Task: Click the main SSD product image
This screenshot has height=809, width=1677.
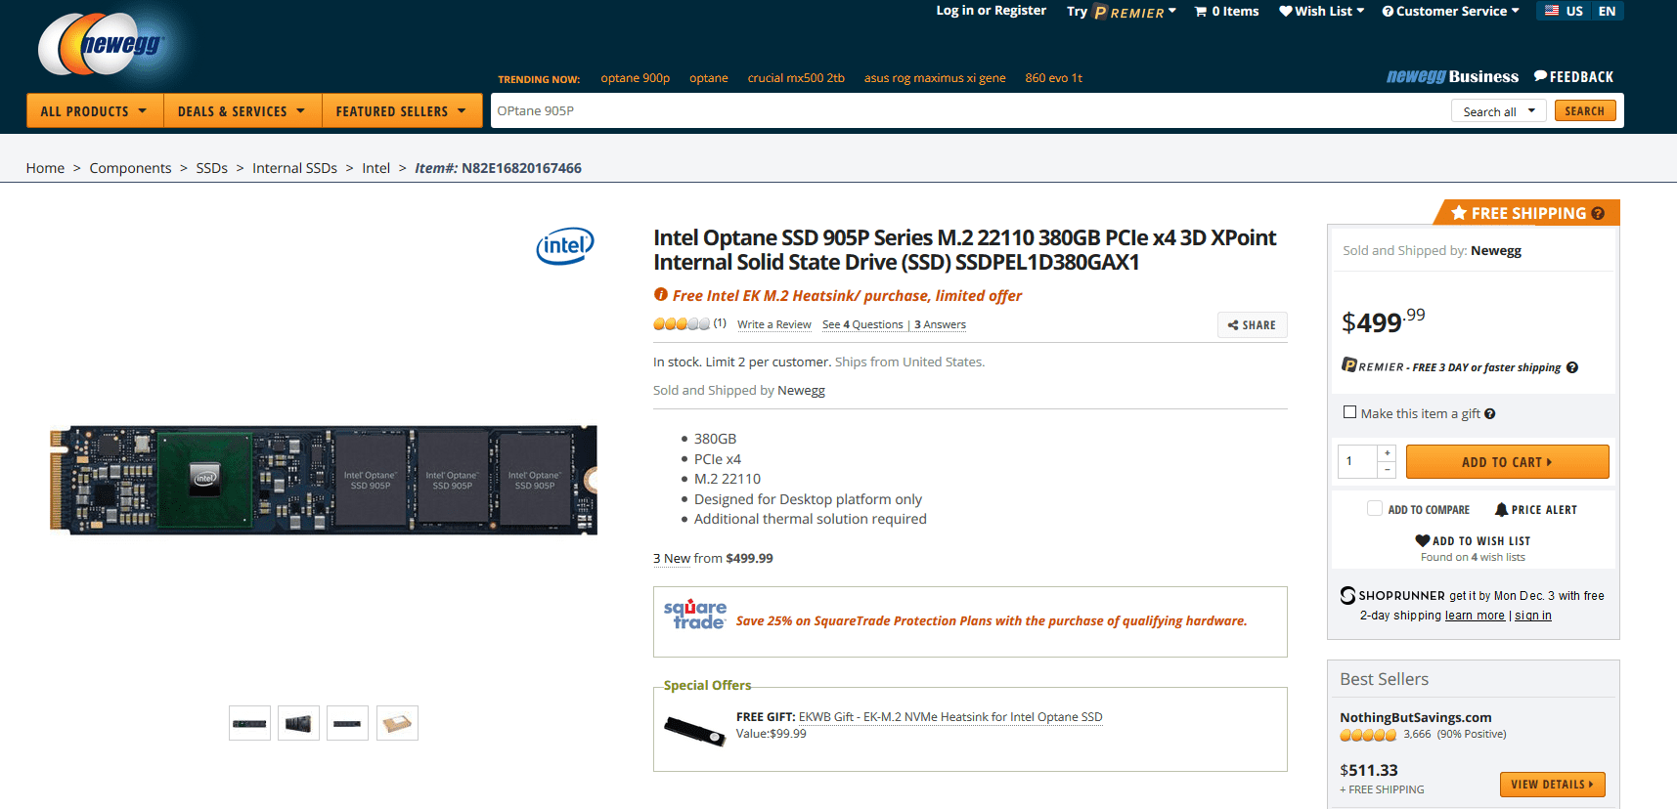Action: click(x=324, y=480)
